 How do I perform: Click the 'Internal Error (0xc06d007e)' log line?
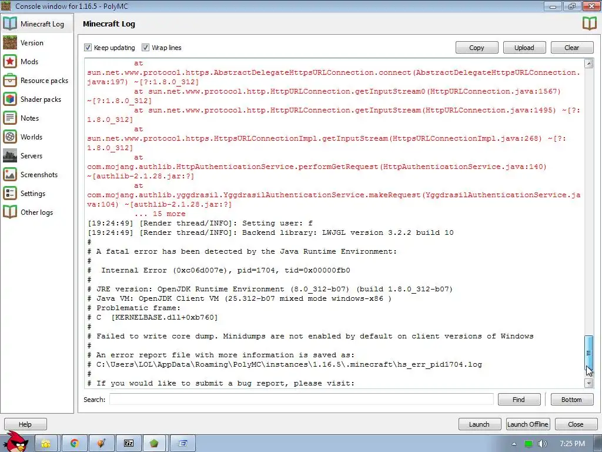pyautogui.click(x=219, y=270)
